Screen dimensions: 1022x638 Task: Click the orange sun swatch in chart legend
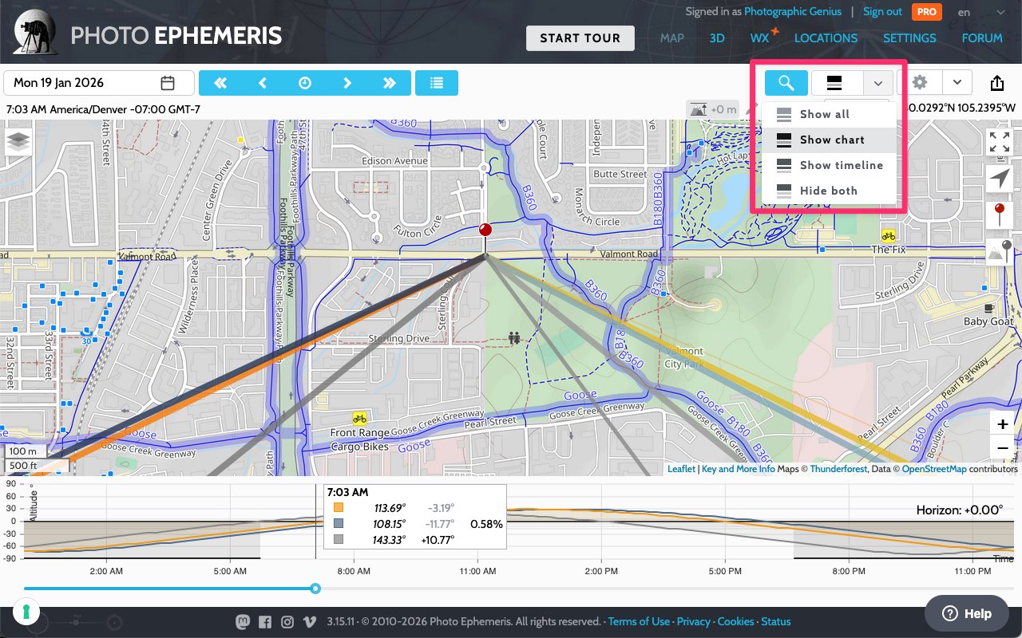pyautogui.click(x=339, y=507)
